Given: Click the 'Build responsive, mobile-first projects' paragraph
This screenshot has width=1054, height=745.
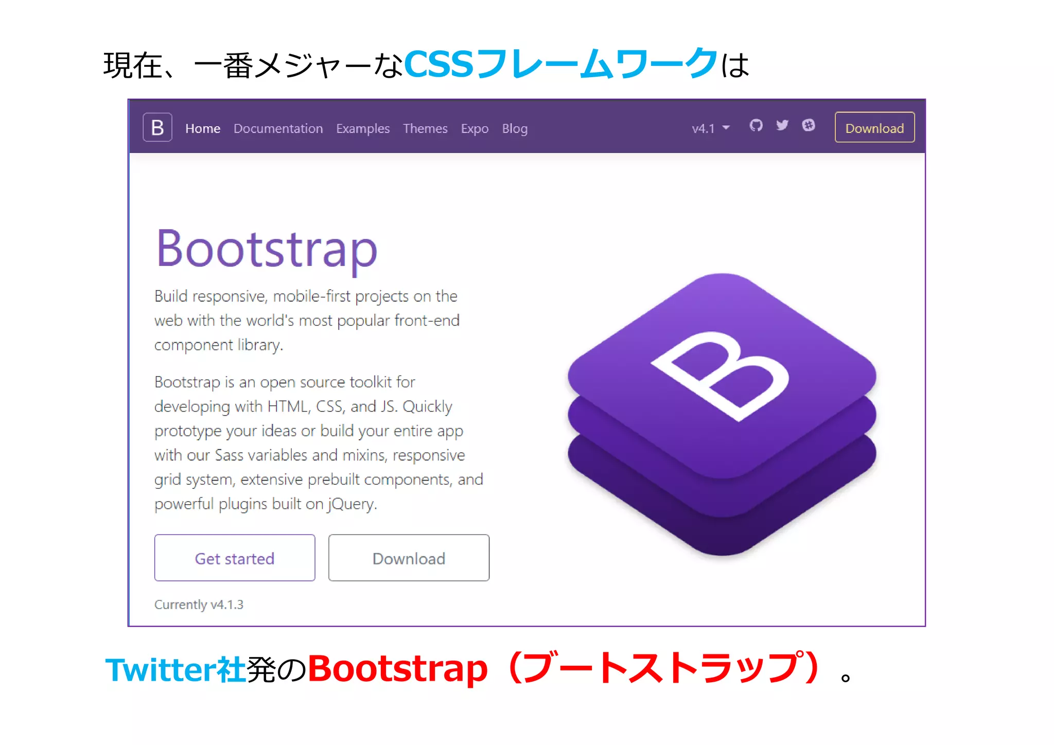Looking at the screenshot, I should 307,320.
